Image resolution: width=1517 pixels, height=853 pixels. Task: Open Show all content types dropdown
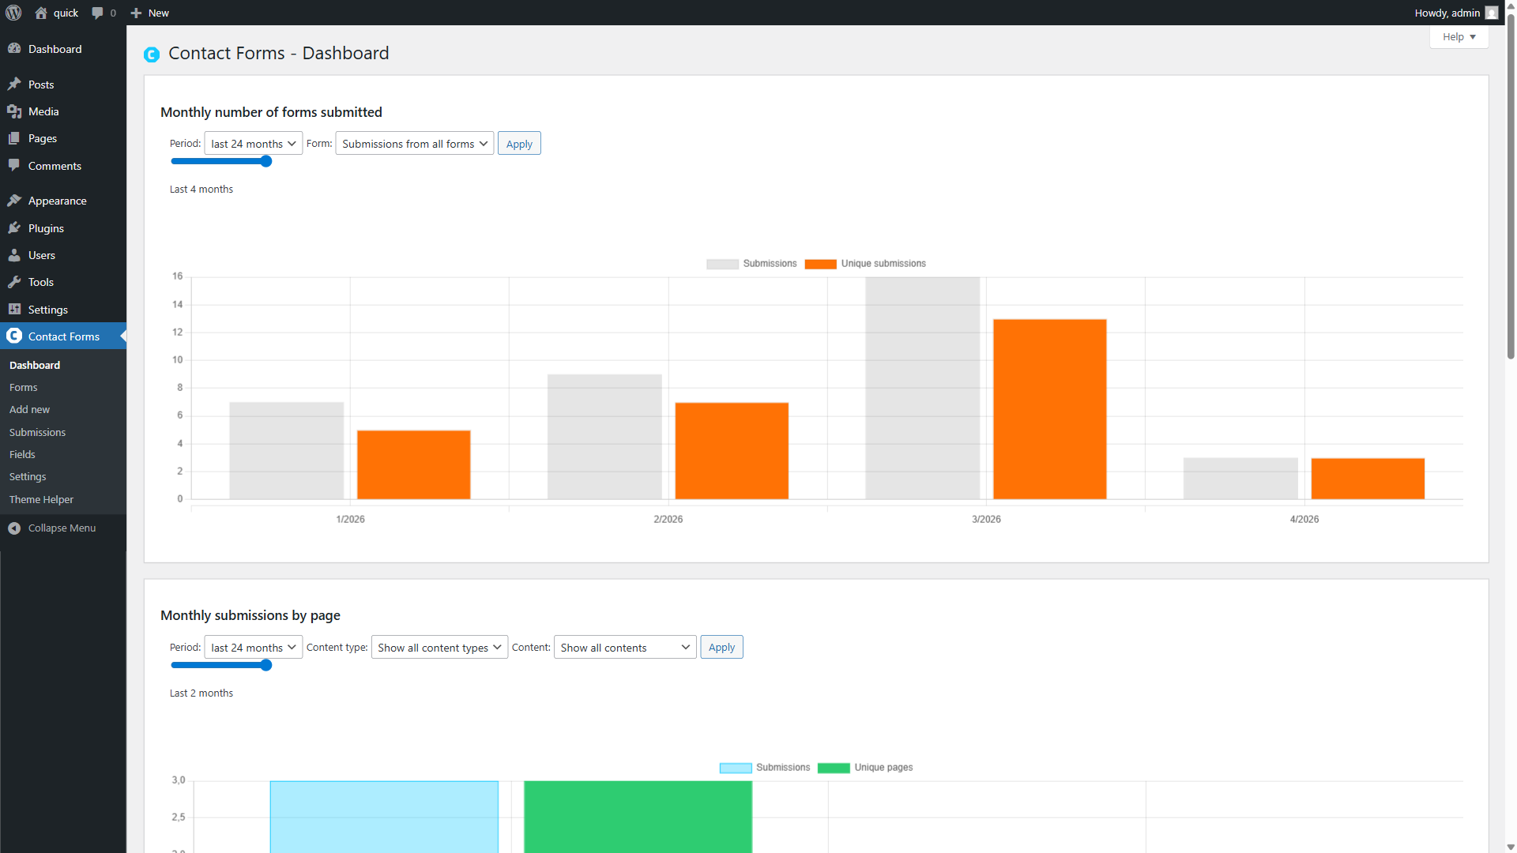pyautogui.click(x=439, y=648)
